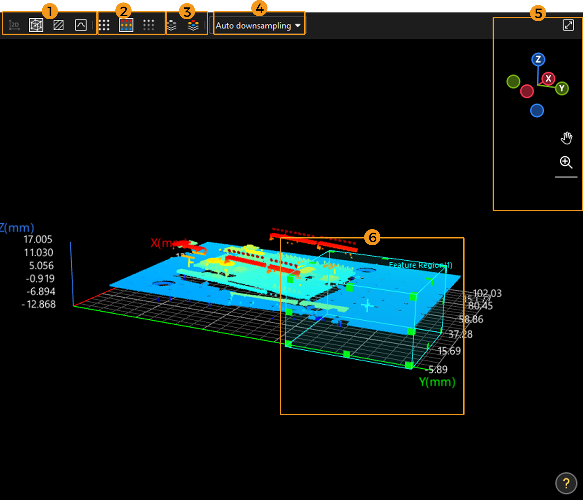This screenshot has width=583, height=500.
Task: Select the 3D cube view mode
Action: pyautogui.click(x=36, y=25)
